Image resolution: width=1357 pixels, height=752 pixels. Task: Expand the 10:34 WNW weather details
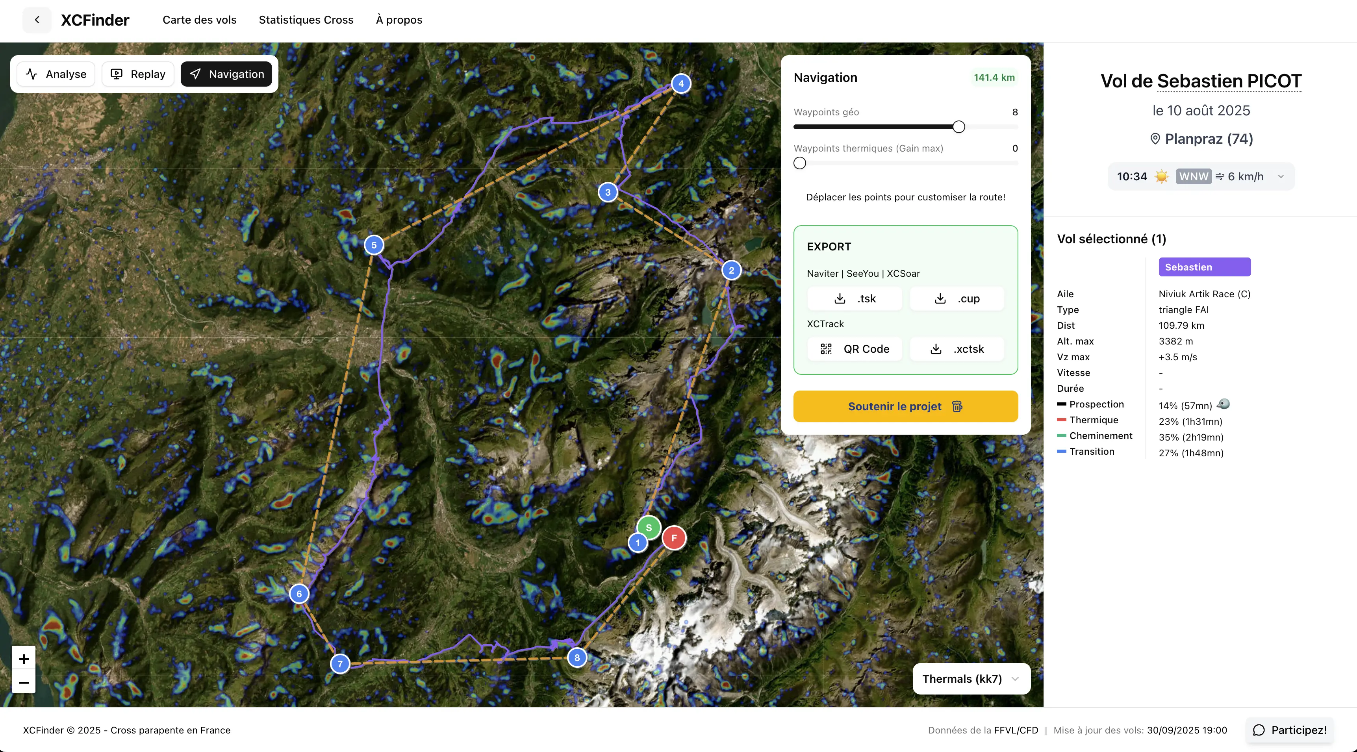click(x=1201, y=176)
